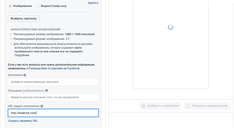Screen dimensions: 234x128
Task: Click the Удалить link
Action: (x=93, y=3)
